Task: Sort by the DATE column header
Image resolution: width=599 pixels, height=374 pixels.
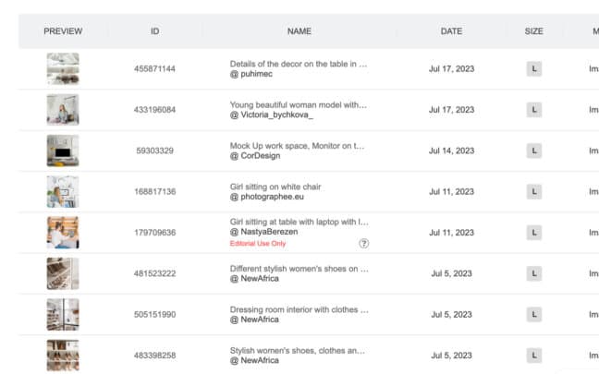Action: 451,31
